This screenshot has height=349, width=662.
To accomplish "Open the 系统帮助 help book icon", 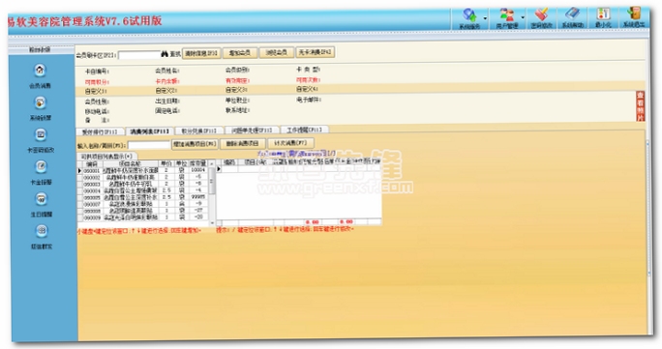I will (573, 15).
